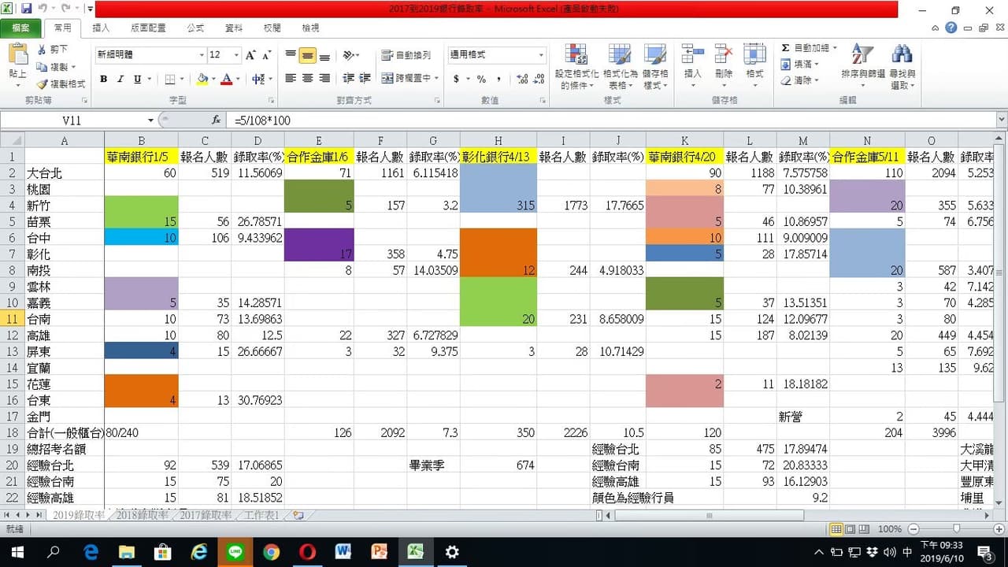1008x567 pixels.
Task: Apply fill color with the paint bucket
Action: (x=202, y=79)
